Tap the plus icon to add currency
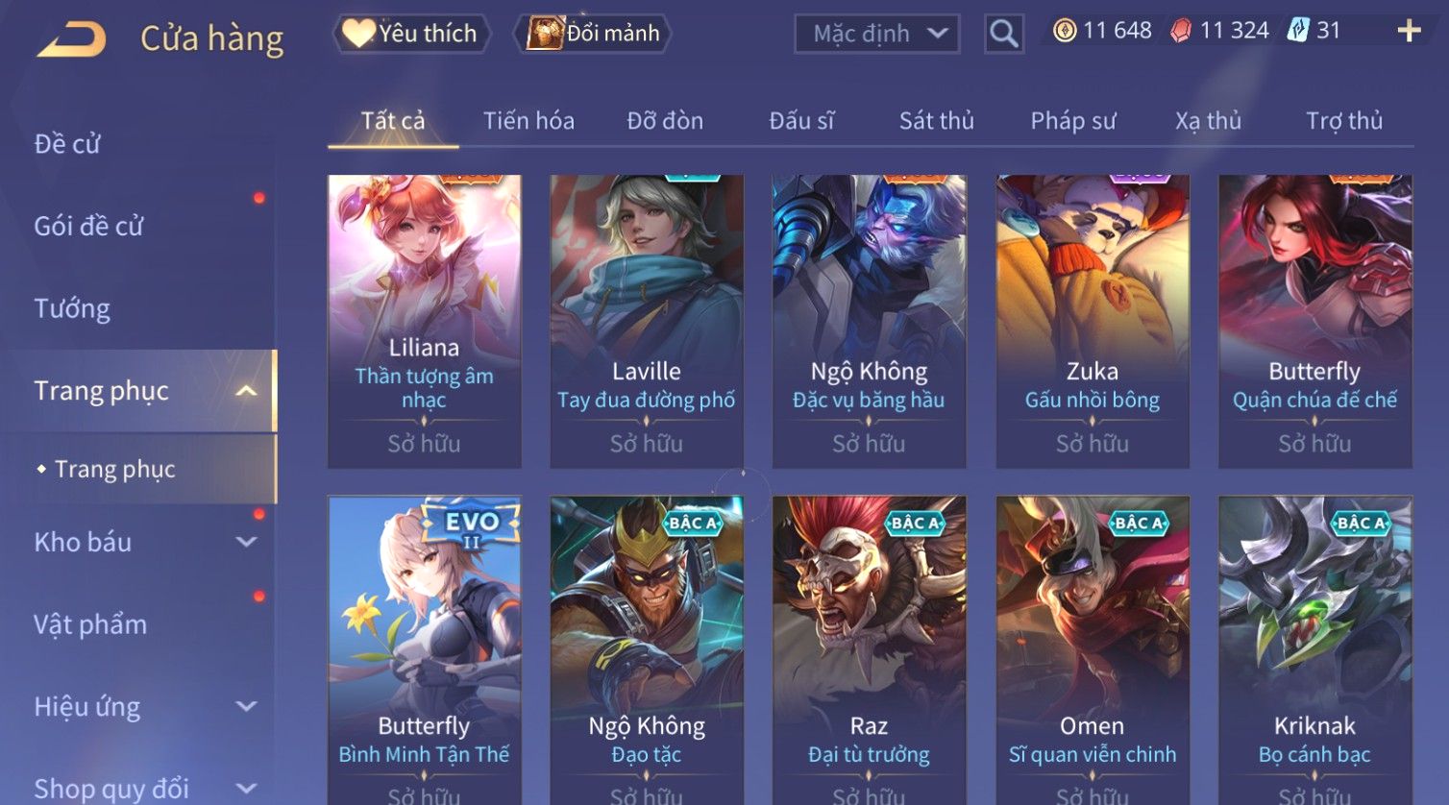Image resolution: width=1449 pixels, height=805 pixels. point(1409,32)
